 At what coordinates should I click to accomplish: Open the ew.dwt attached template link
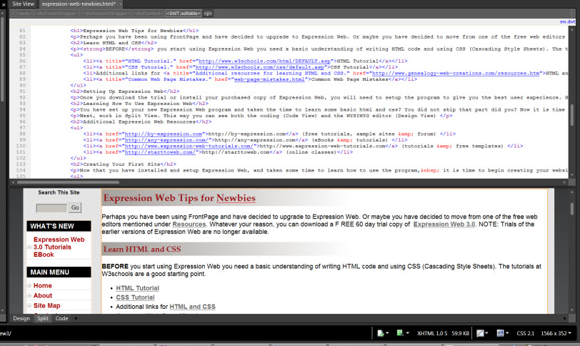click(567, 22)
